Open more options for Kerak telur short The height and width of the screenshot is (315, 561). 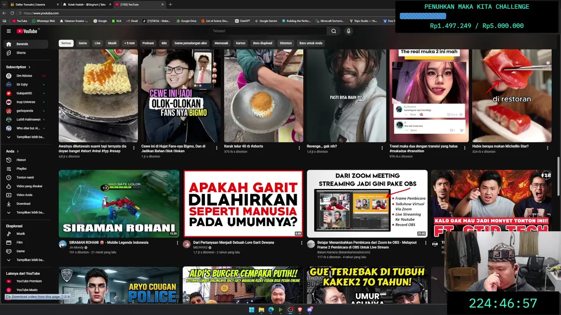click(300, 148)
